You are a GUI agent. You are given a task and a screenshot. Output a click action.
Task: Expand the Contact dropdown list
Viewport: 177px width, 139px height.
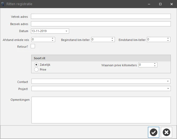(168, 81)
